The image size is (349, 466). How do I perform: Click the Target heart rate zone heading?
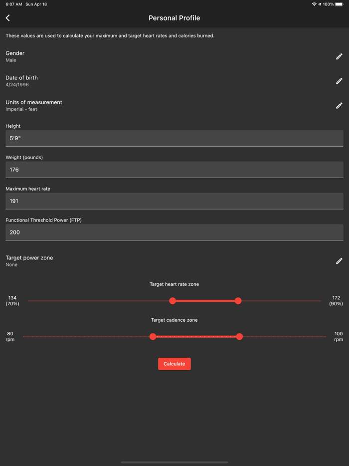click(x=174, y=284)
